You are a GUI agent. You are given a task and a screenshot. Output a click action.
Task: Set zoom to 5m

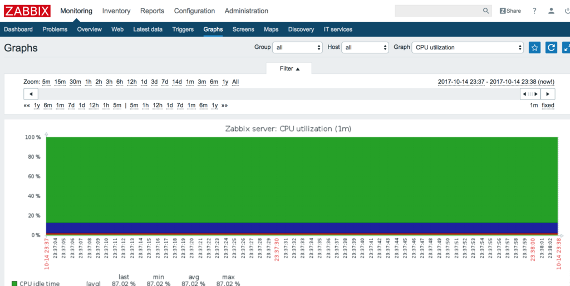point(46,82)
